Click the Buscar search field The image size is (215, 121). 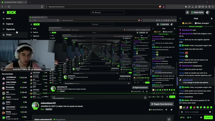click(x=107, y=13)
